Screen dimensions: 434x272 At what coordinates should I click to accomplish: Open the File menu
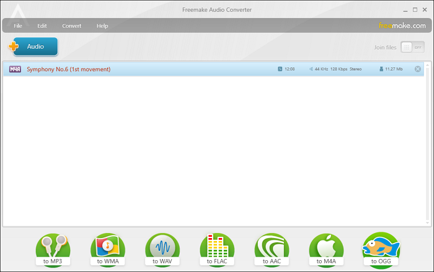coord(18,26)
